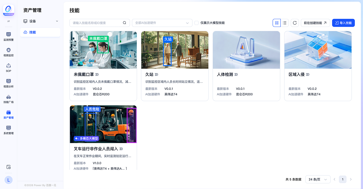The image size is (363, 189).
Task: Open the 24 条/页 page size dropdown
Action: tap(318, 179)
